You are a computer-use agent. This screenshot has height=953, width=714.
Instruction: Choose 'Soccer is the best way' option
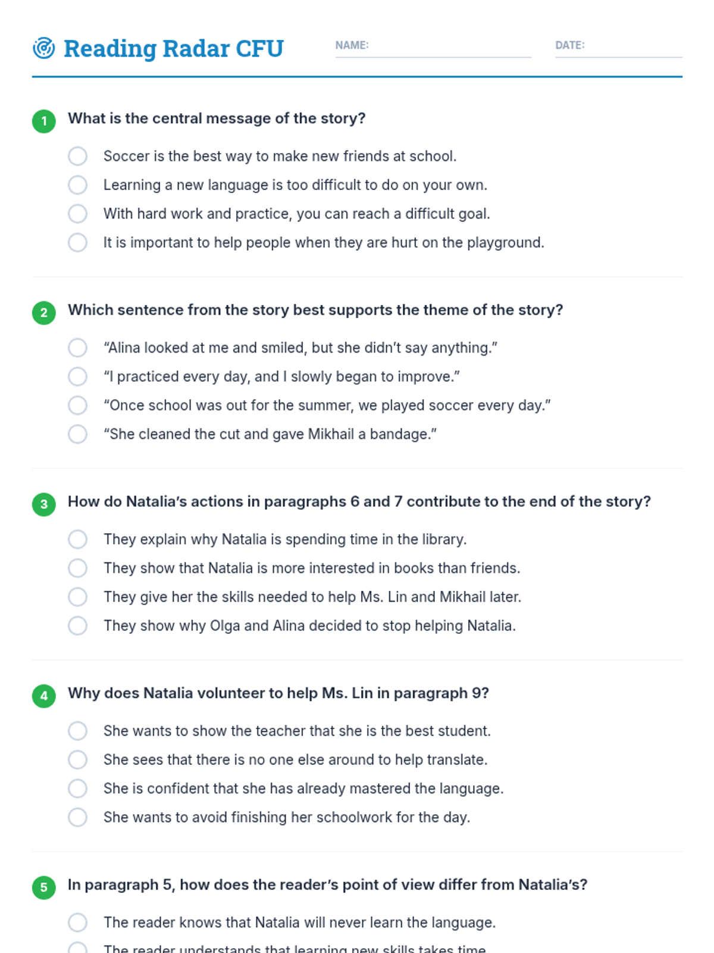click(x=77, y=156)
